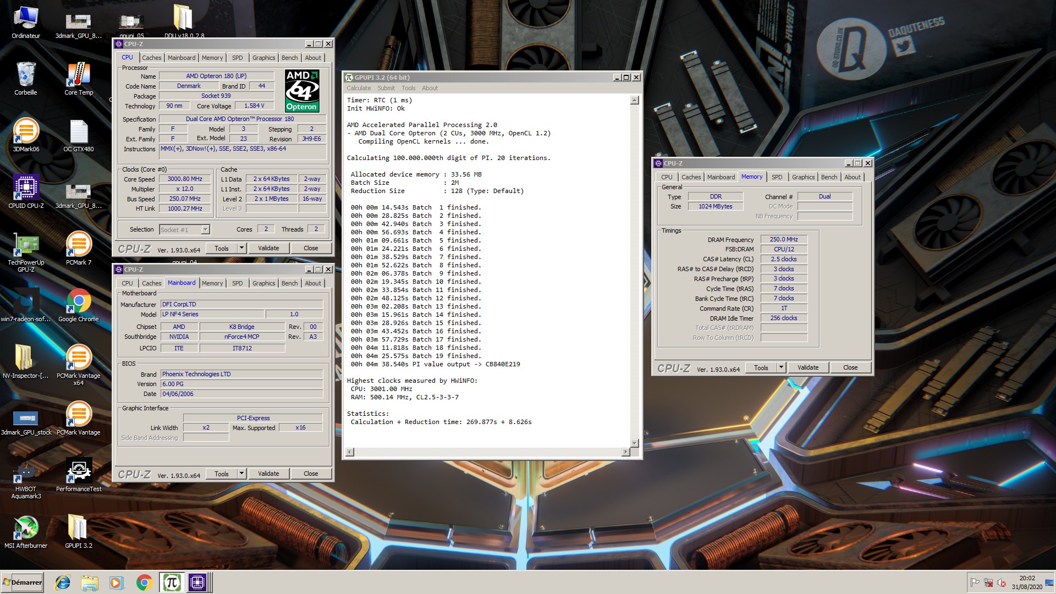Click the CAS# Latency 2.5 clocks value
The height and width of the screenshot is (594, 1056).
tap(784, 259)
